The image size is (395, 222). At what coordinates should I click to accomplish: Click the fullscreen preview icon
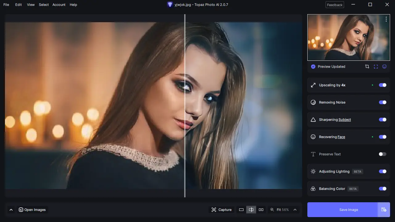click(x=376, y=66)
